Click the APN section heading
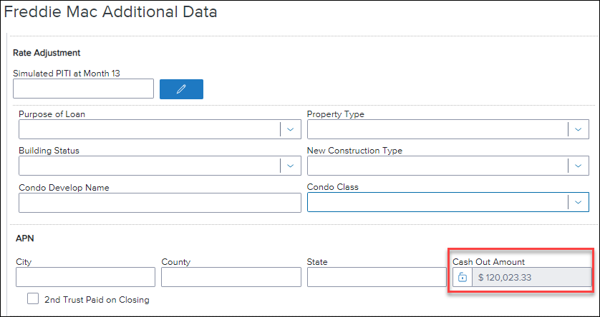 click(x=25, y=238)
